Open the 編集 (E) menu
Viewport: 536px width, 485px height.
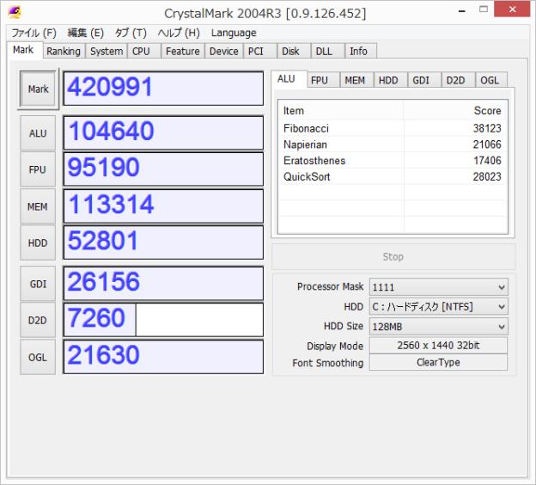click(85, 33)
